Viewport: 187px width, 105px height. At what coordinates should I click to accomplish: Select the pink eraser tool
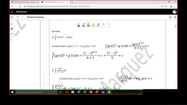tap(98, 24)
